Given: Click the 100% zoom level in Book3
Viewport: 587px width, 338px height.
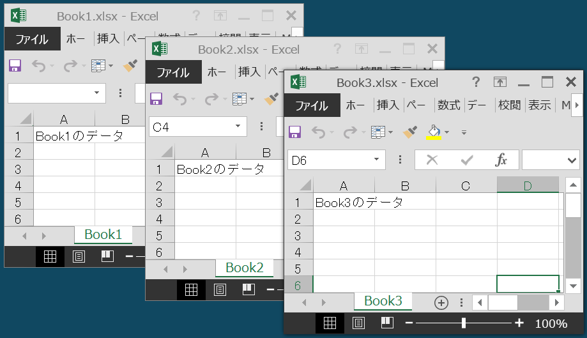Looking at the screenshot, I should pos(551,323).
